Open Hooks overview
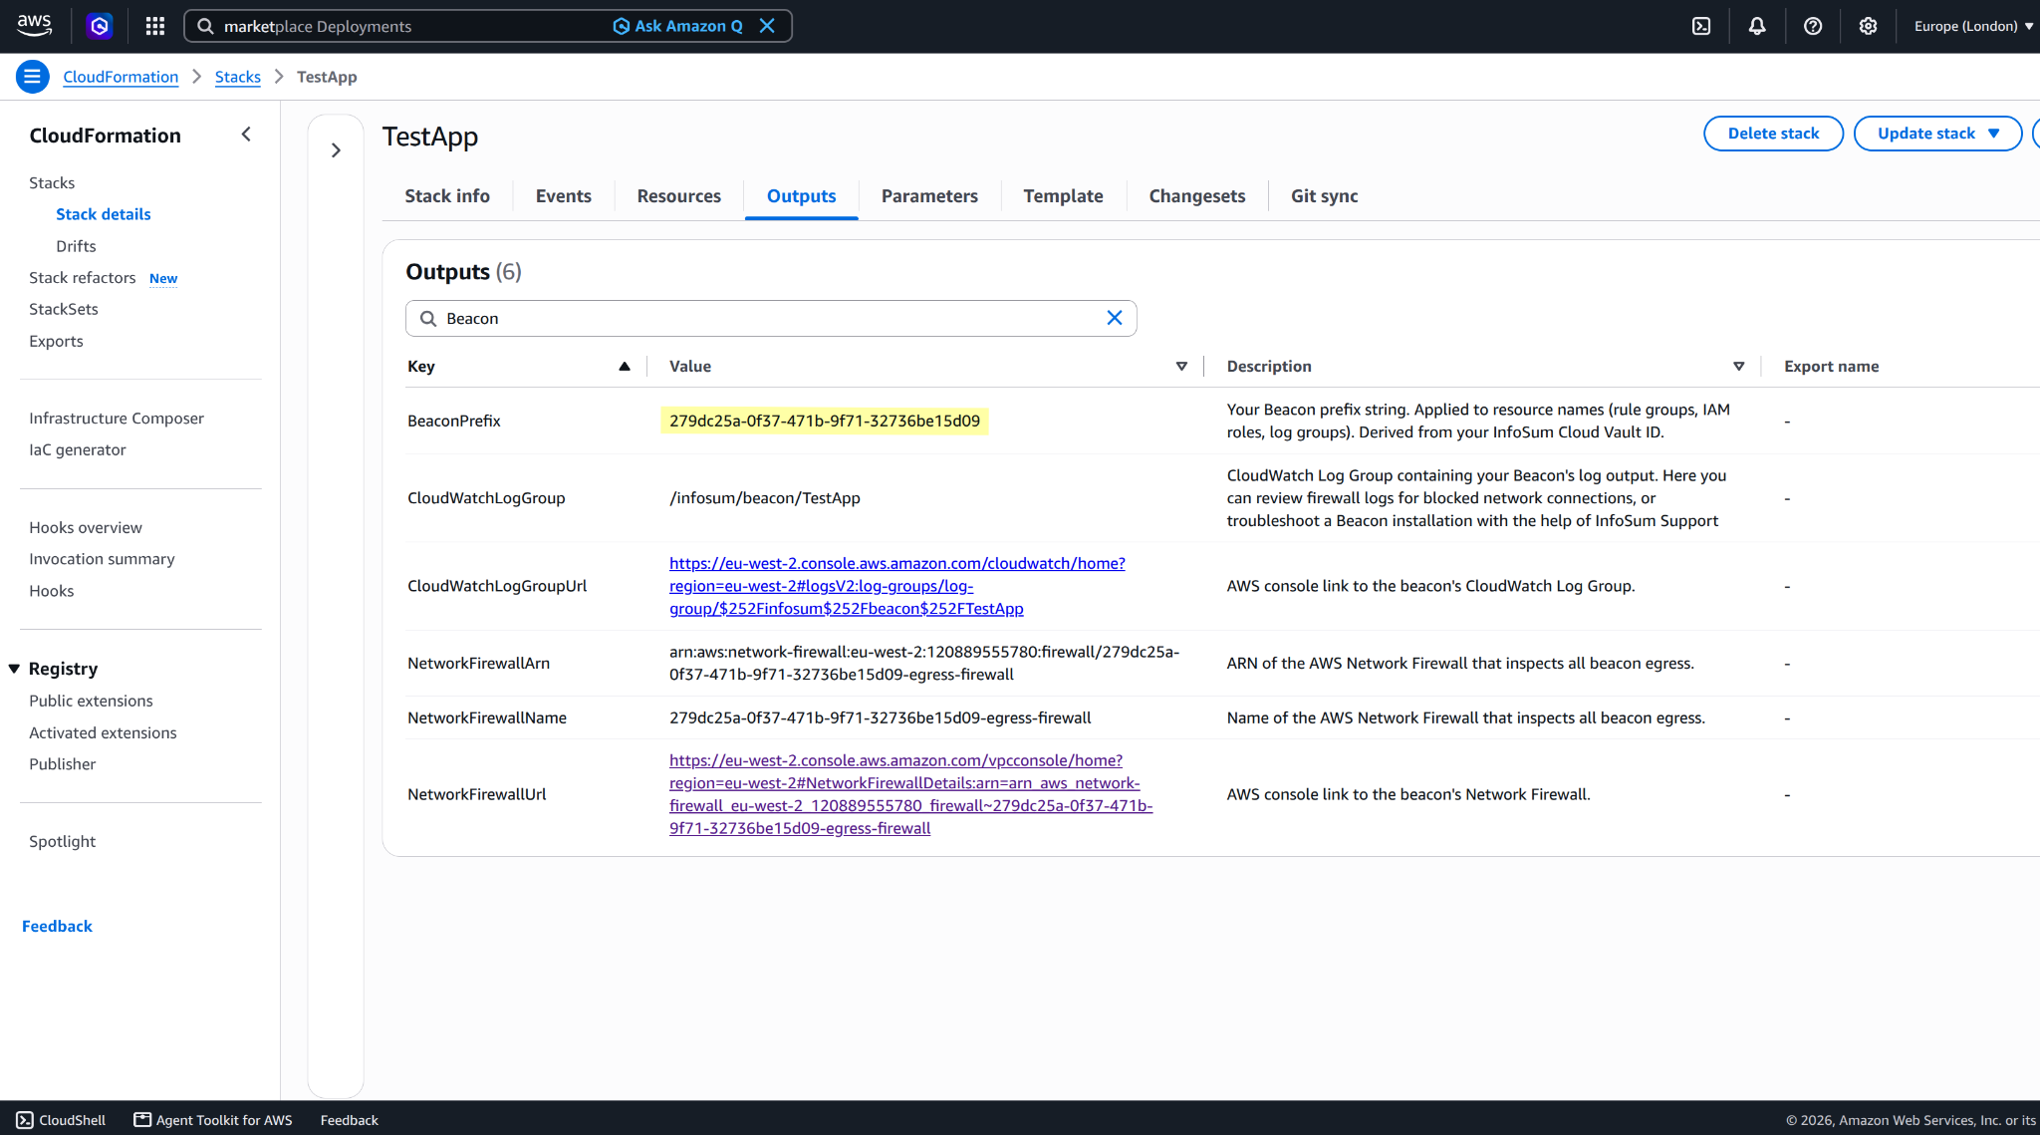The height and width of the screenshot is (1135, 2040). [86, 527]
